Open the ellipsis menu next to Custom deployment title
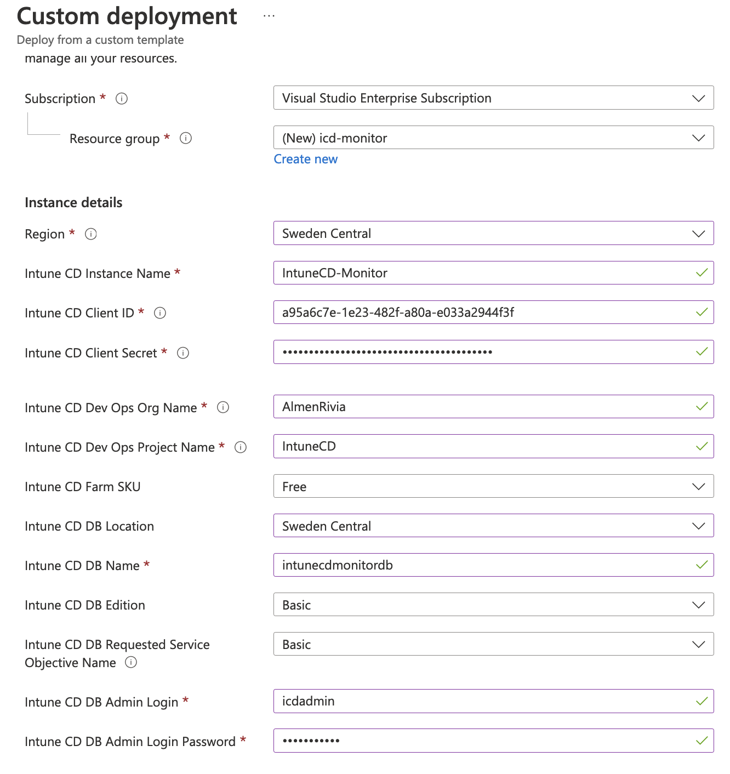730x774 pixels. click(268, 16)
